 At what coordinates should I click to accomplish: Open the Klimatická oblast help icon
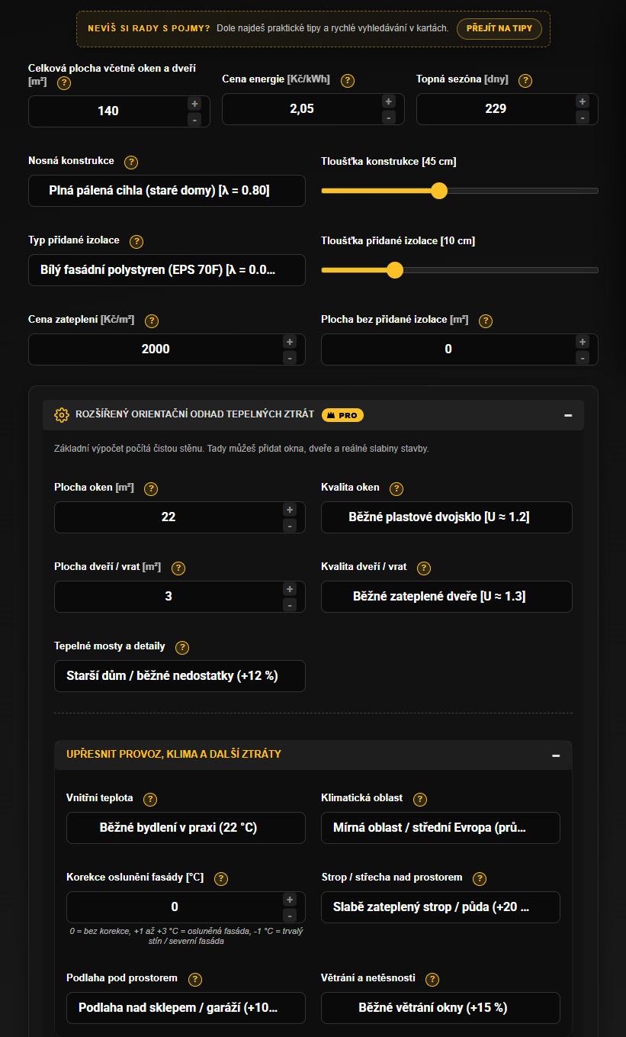tap(419, 799)
